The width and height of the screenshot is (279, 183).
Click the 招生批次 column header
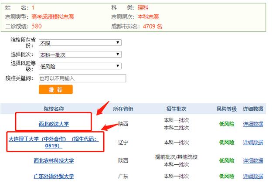pyautogui.click(x=176, y=109)
